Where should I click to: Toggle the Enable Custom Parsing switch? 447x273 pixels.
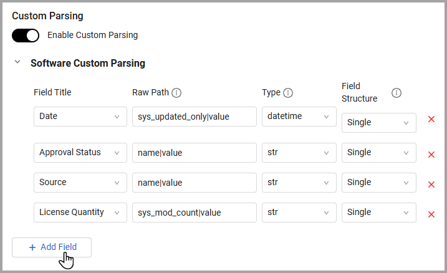pyautogui.click(x=26, y=36)
